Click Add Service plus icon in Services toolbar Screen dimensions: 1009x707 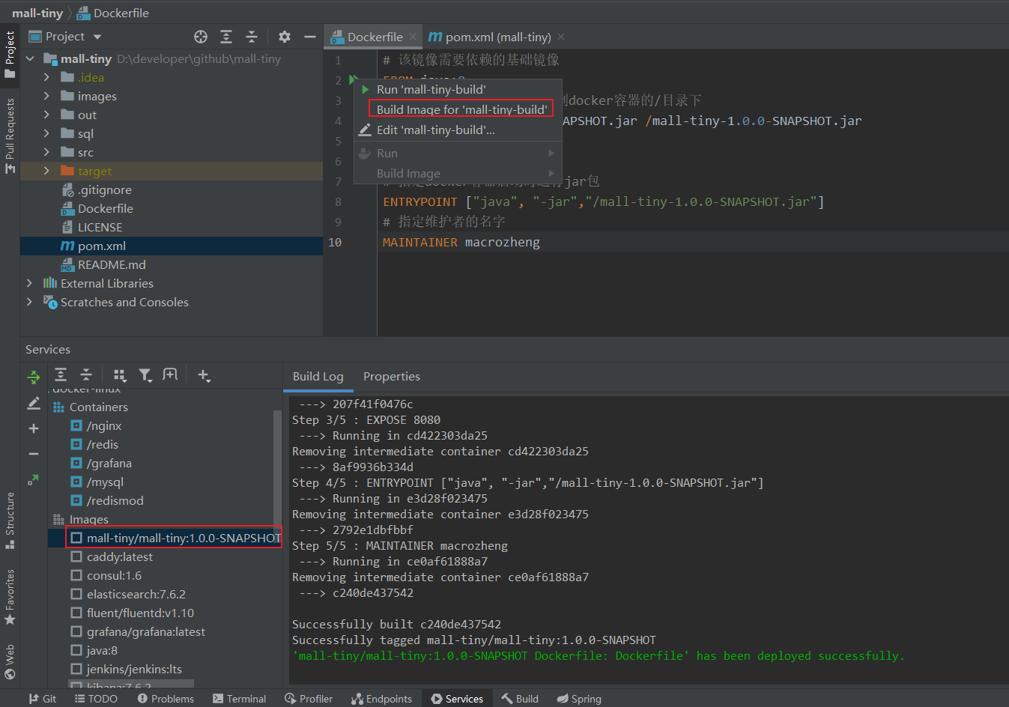204,375
